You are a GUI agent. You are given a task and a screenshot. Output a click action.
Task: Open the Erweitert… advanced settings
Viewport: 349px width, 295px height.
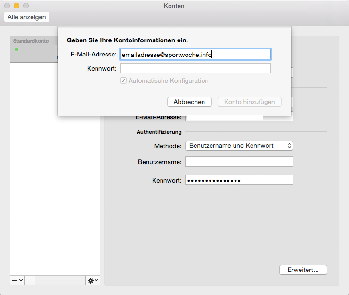303,270
